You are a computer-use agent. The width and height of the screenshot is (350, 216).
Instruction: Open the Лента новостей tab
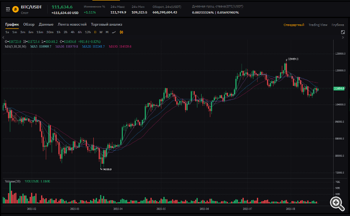click(x=72, y=24)
